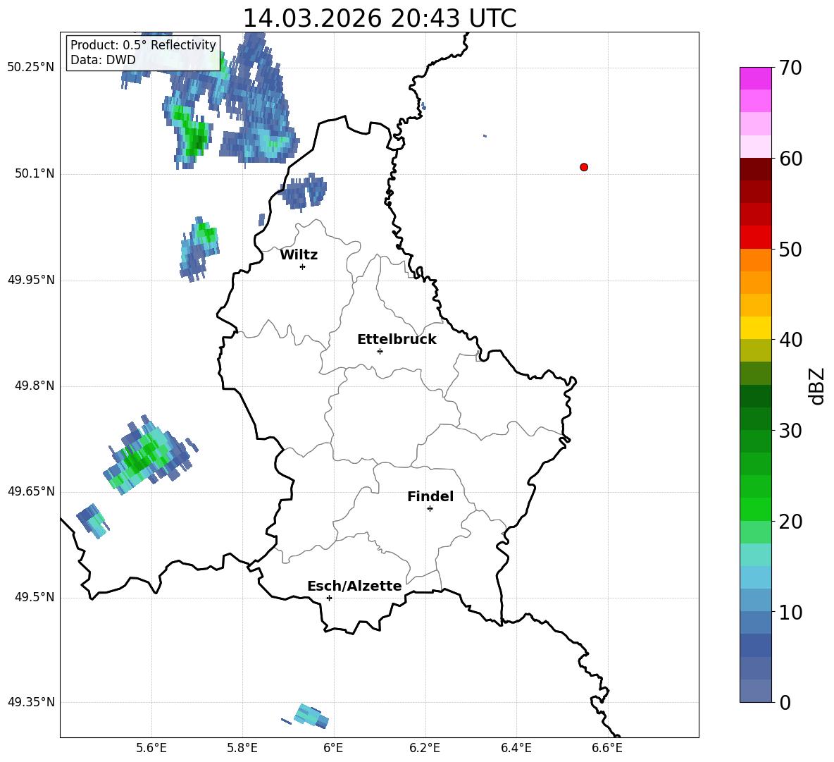Click the Ettelbruck station cross marker
Viewport: 834px width, 762px height.
[x=380, y=351]
